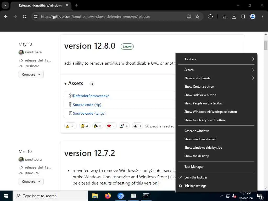Image resolution: width=268 pixels, height=201 pixels.
Task: Open browser Extensions puzzle icon
Action: click(211, 16)
